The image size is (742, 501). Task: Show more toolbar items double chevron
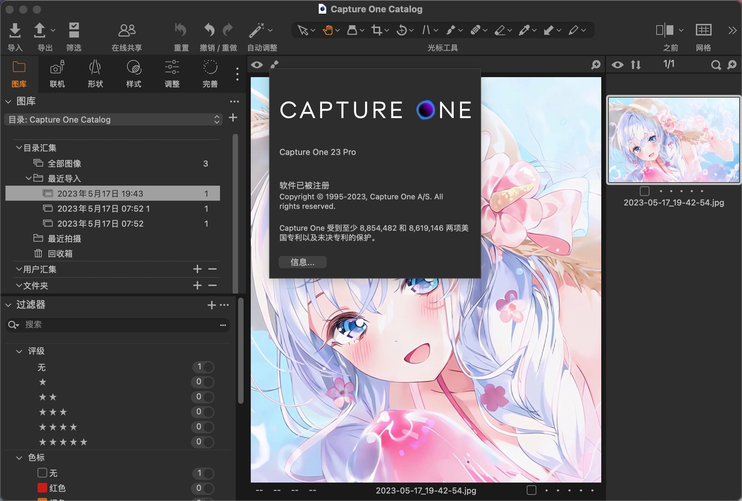(732, 30)
